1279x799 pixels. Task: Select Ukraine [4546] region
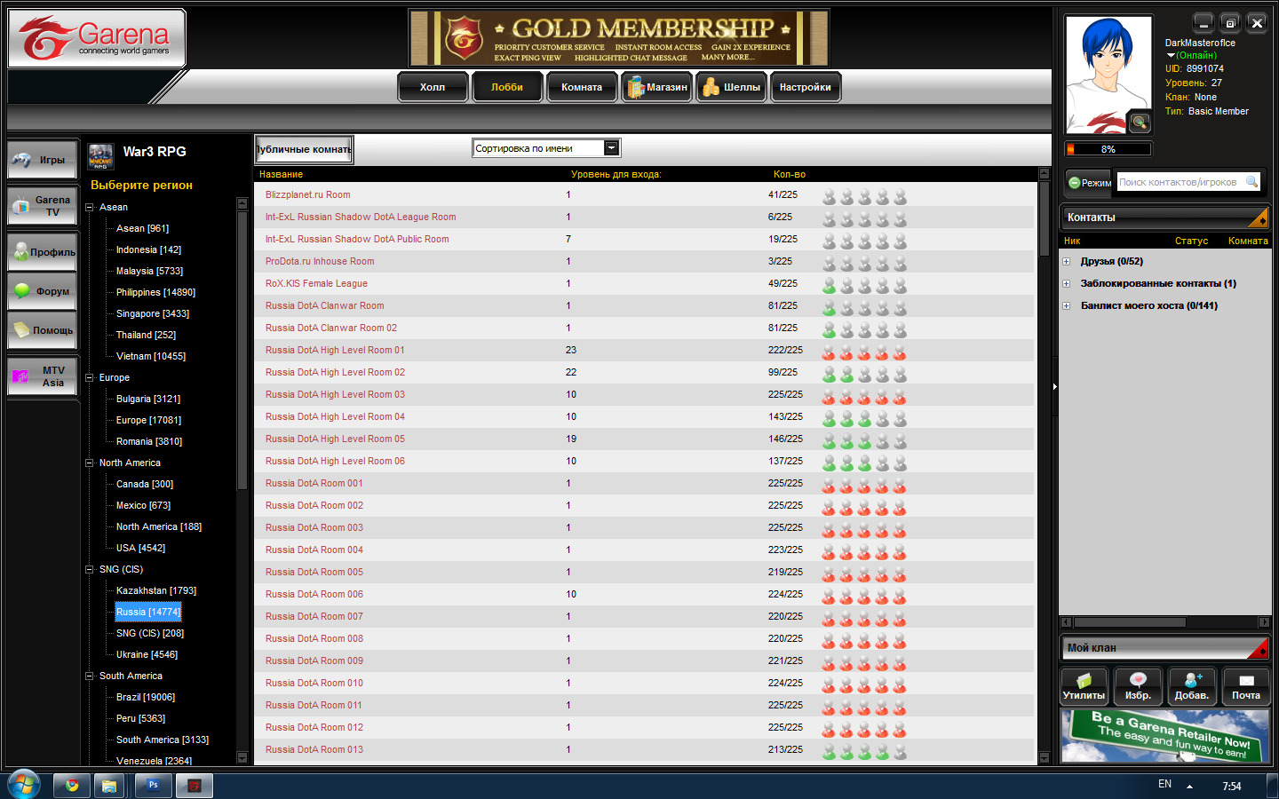pos(147,654)
